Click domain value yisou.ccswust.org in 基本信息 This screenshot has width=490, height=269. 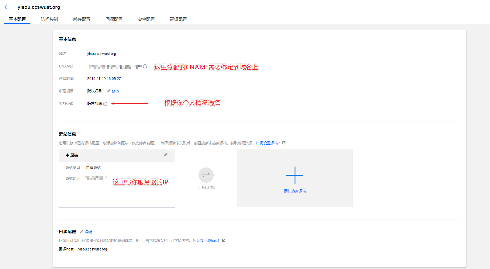[102, 54]
